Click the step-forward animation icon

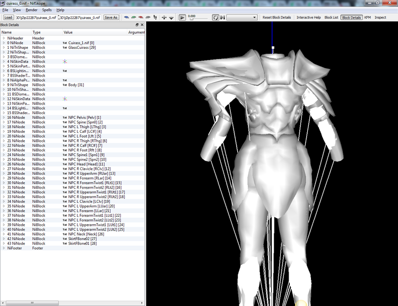[x=222, y=18]
